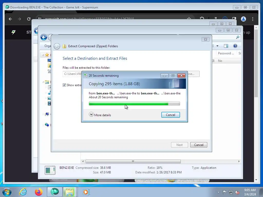Viewport: 263px width, 197px height.
Task: Open Windows Media Player from taskbar
Action: pyautogui.click(x=86, y=192)
